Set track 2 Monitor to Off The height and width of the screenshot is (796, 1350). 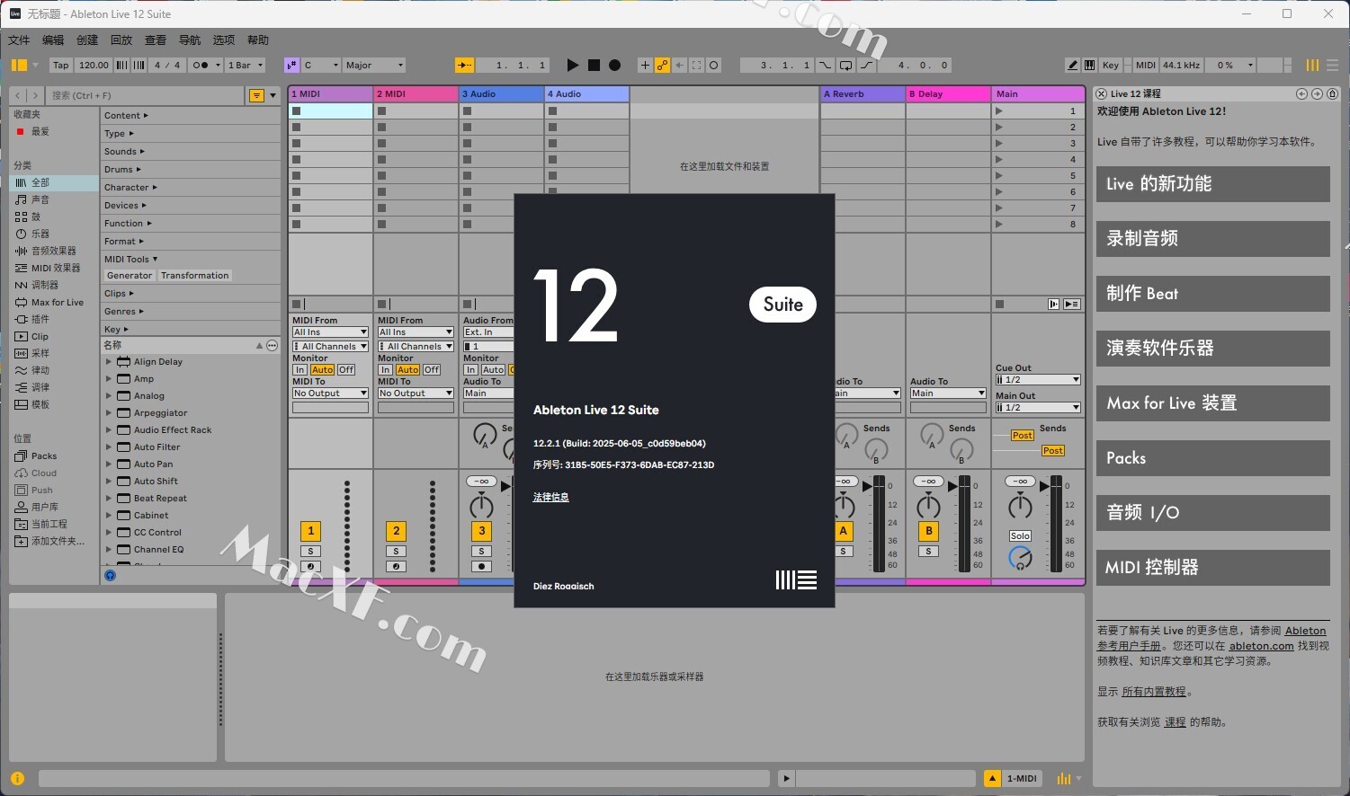(432, 369)
